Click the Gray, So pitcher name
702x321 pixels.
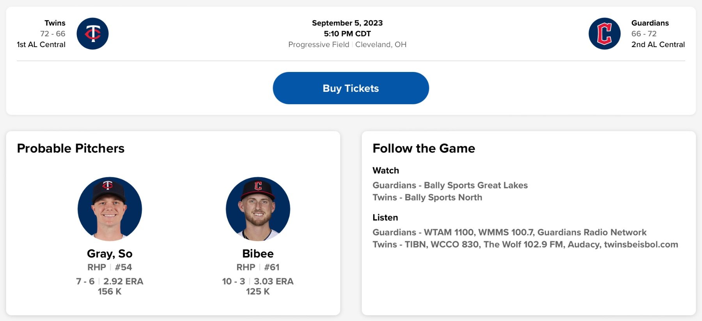point(110,254)
